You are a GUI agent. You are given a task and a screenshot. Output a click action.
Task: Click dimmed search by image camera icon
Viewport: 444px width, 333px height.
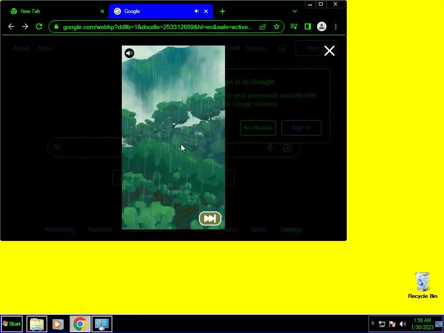click(x=287, y=147)
